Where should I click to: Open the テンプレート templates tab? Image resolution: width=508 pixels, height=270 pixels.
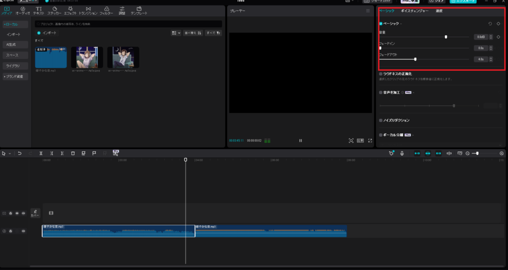(x=139, y=11)
